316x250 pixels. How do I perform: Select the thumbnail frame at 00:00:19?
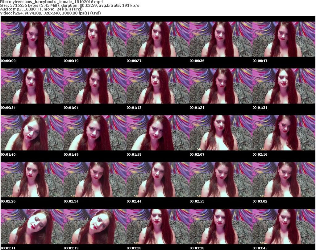click(95, 39)
